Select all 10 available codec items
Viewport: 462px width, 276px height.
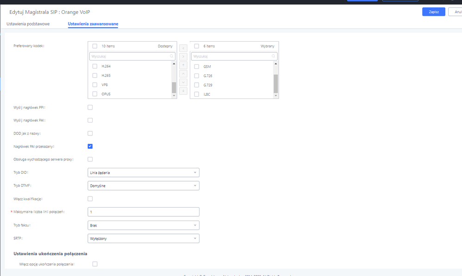coord(95,46)
